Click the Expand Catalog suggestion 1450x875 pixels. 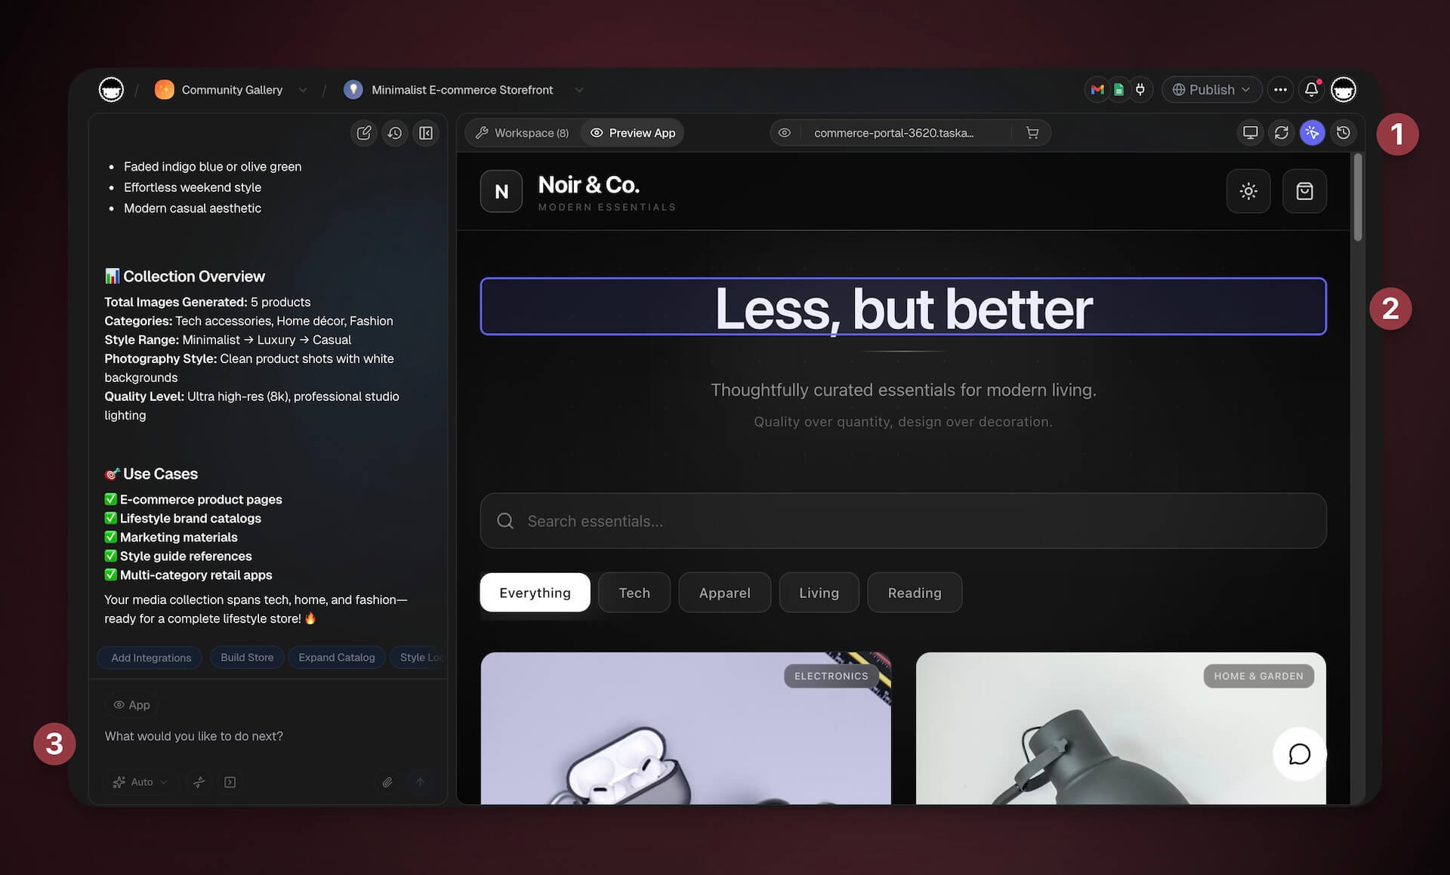coord(336,658)
